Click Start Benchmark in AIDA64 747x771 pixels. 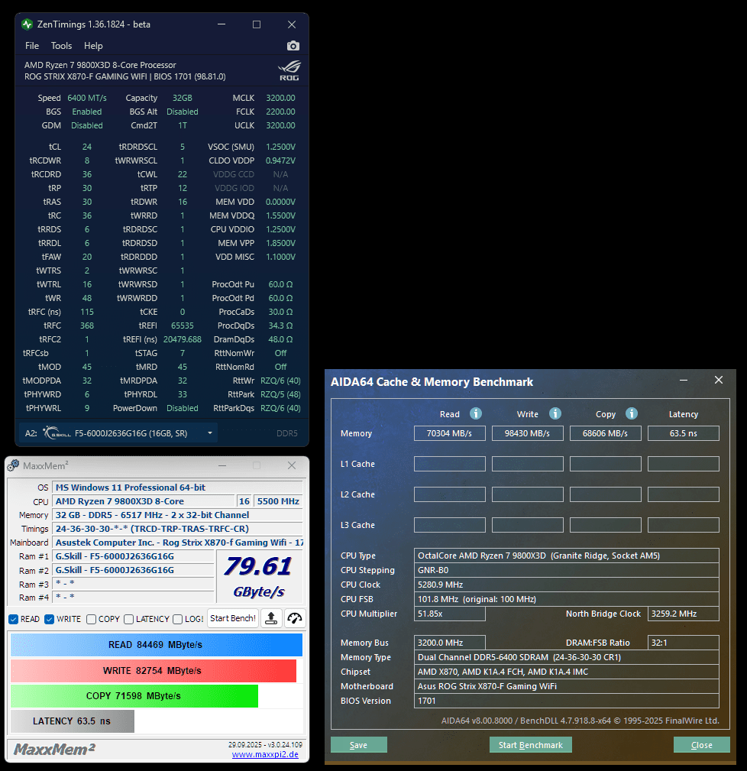[530, 744]
